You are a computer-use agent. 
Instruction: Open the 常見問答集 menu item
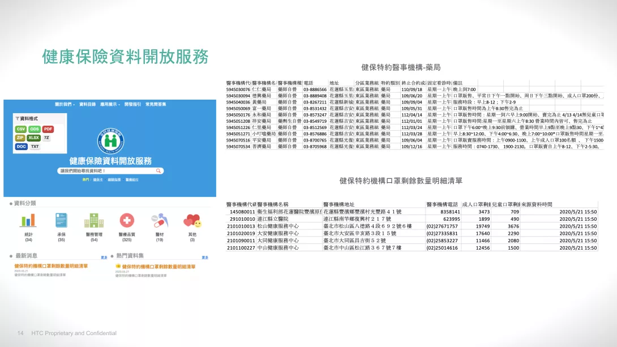156,104
